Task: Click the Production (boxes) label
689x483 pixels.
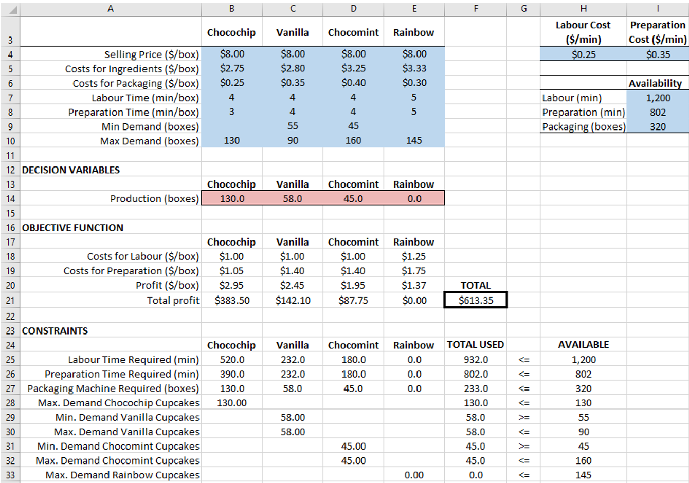Action: (x=154, y=199)
